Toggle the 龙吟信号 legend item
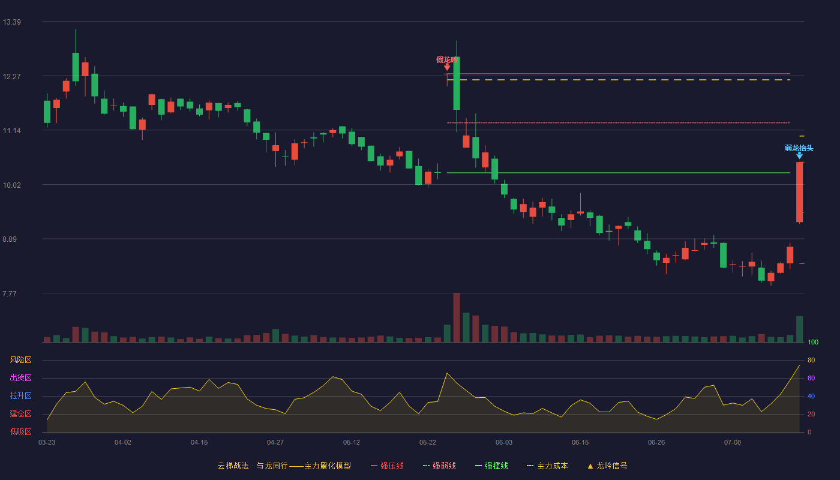This screenshot has width=840, height=480. click(607, 466)
